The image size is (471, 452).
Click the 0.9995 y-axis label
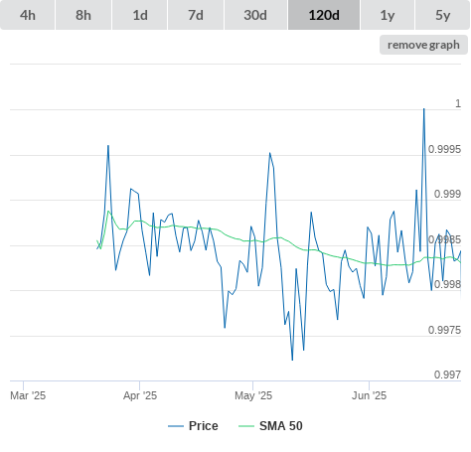point(444,149)
